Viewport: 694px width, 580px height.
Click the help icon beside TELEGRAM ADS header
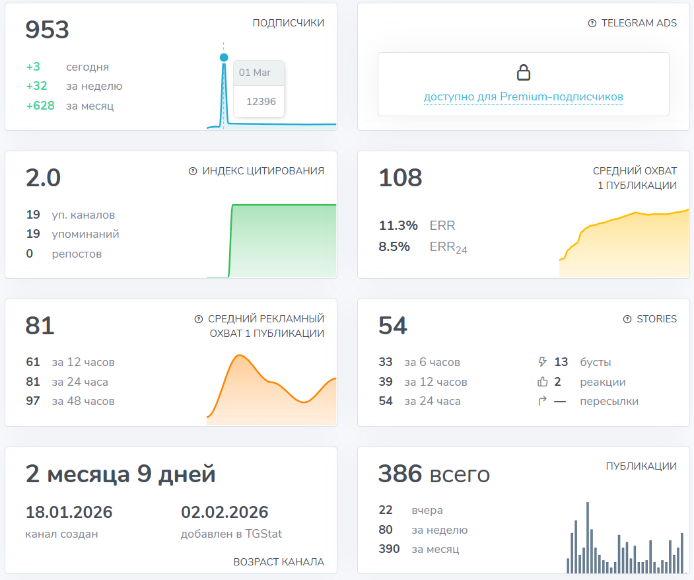593,22
